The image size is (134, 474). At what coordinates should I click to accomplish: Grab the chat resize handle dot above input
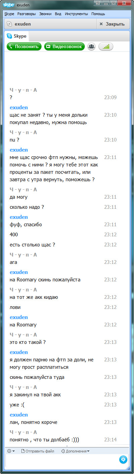[67, 446]
